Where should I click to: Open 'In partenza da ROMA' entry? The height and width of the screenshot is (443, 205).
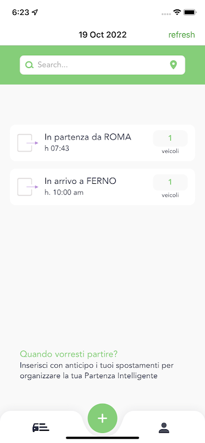point(102,143)
